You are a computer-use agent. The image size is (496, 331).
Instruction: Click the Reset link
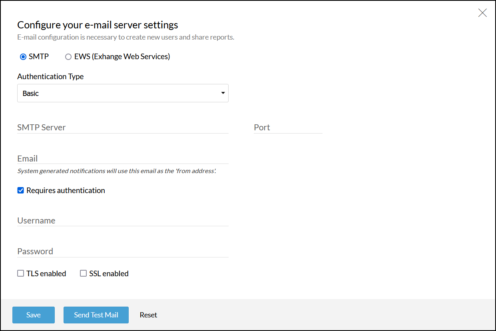[x=148, y=315]
